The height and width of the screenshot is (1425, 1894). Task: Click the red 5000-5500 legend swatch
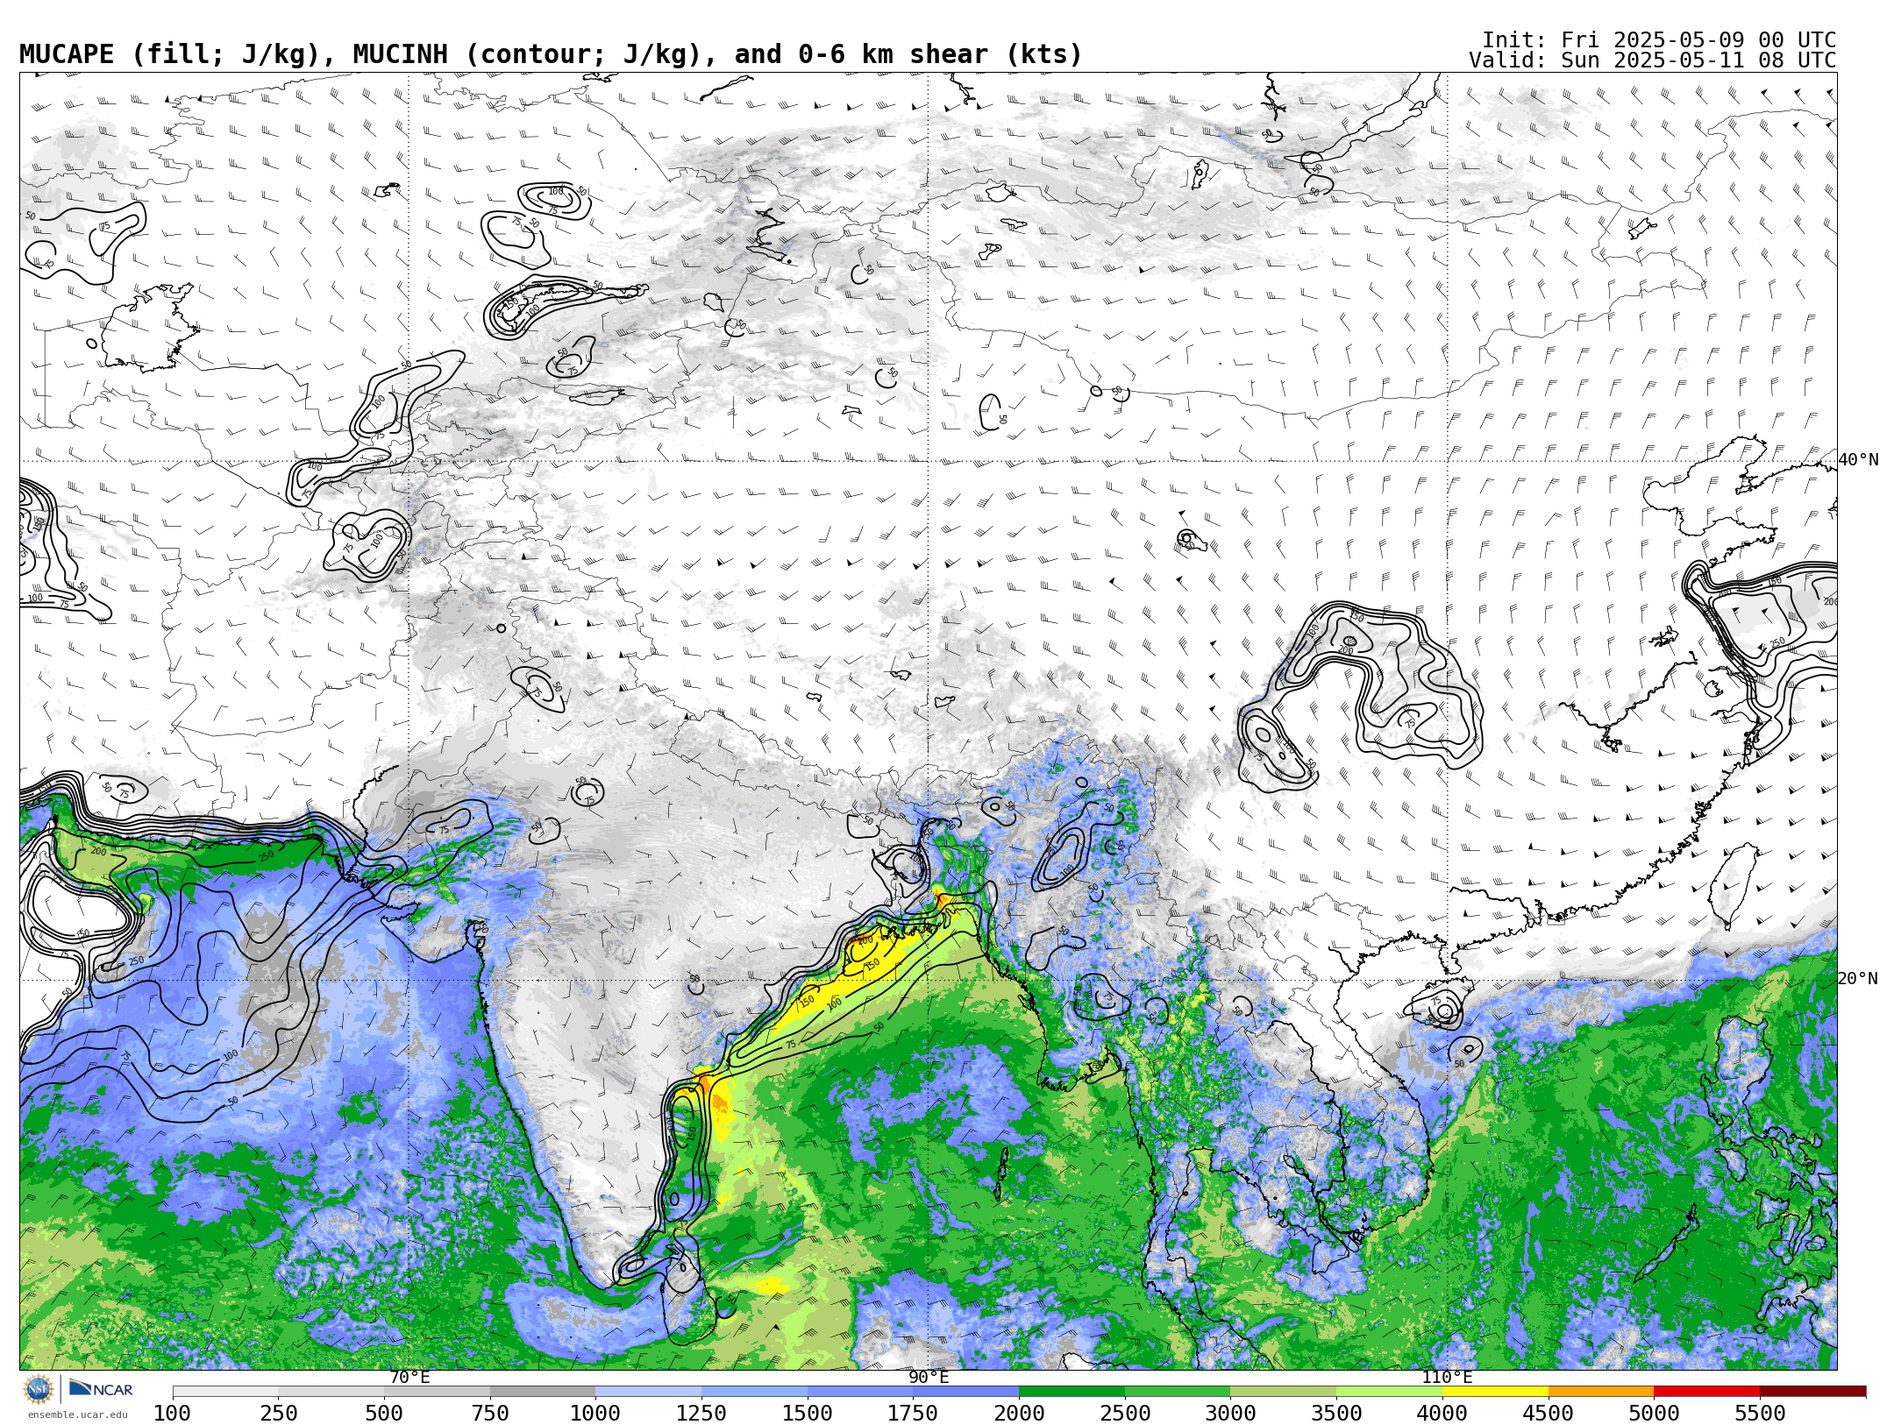pyautogui.click(x=1706, y=1392)
